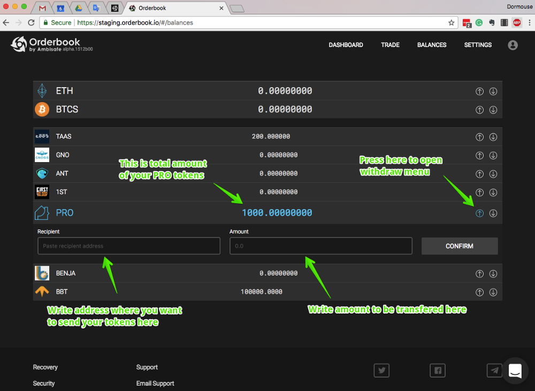The height and width of the screenshot is (391, 535).
Task: Click the PRO balance 1000.00000000
Action: coord(277,213)
